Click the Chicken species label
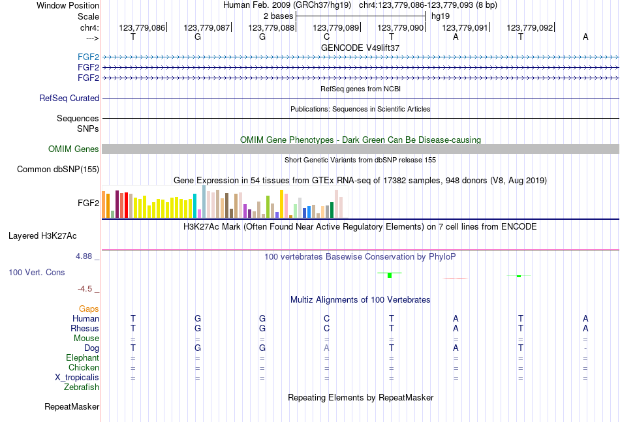The height and width of the screenshot is (422, 620). (84, 367)
